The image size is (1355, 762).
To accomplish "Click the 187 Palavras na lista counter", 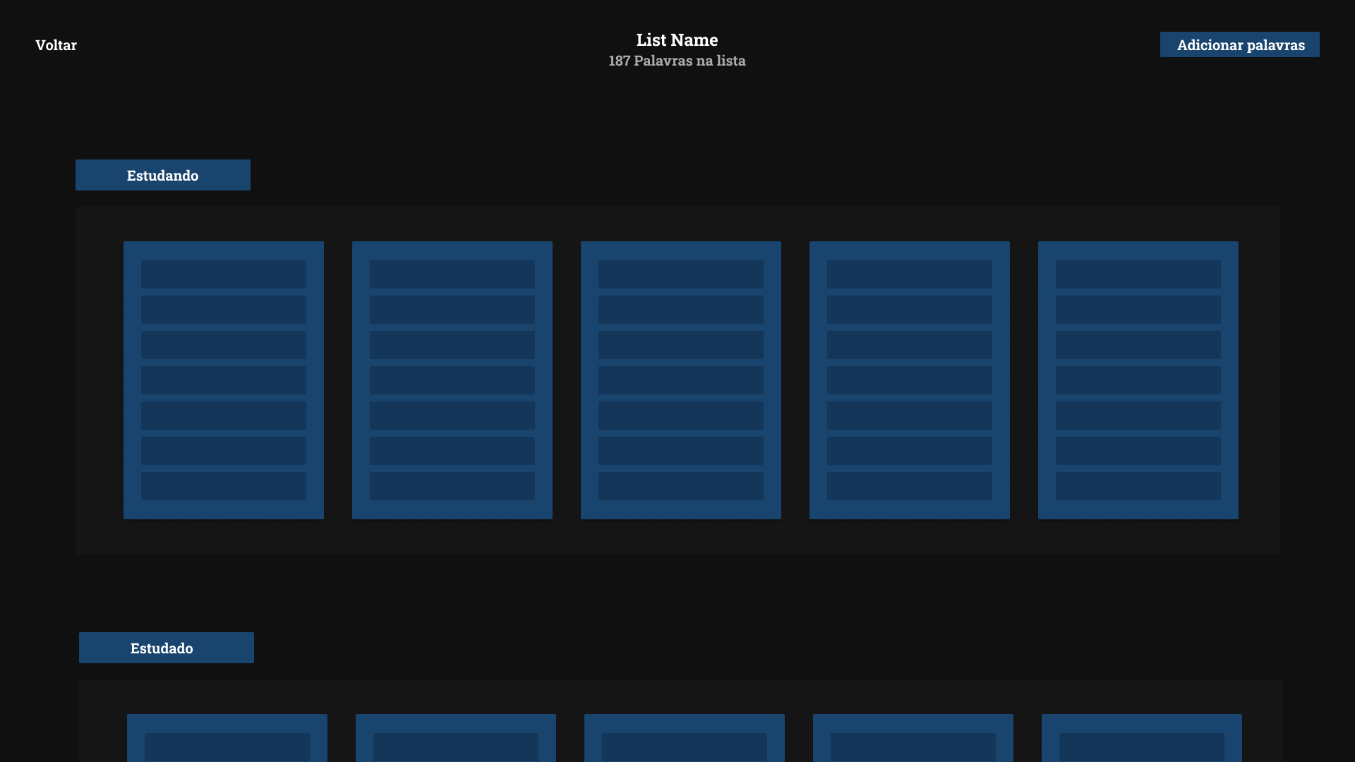I will (677, 61).
